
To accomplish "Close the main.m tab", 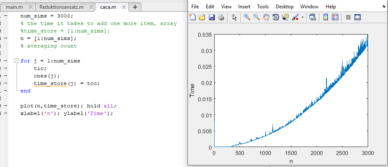I will coord(30,7).
